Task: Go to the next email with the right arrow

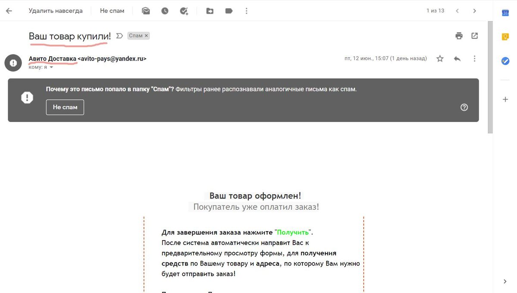Action: (x=474, y=11)
